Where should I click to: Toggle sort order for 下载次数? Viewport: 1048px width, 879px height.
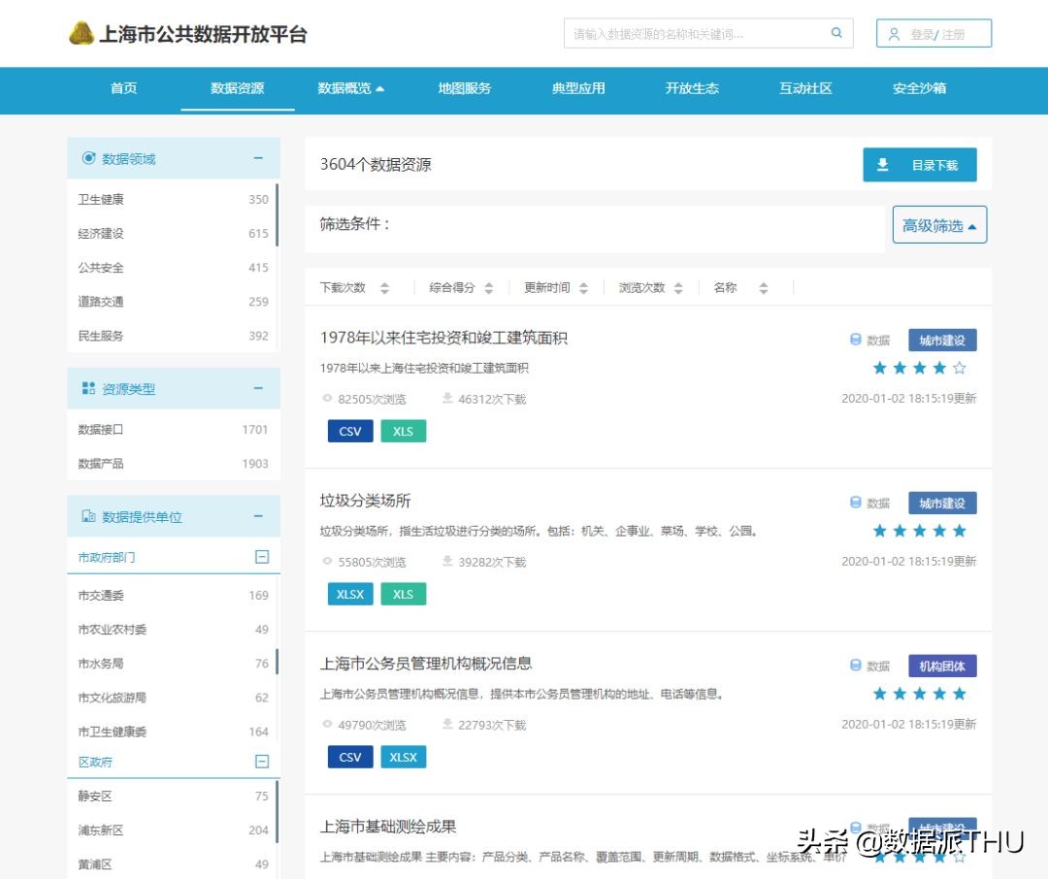click(384, 287)
